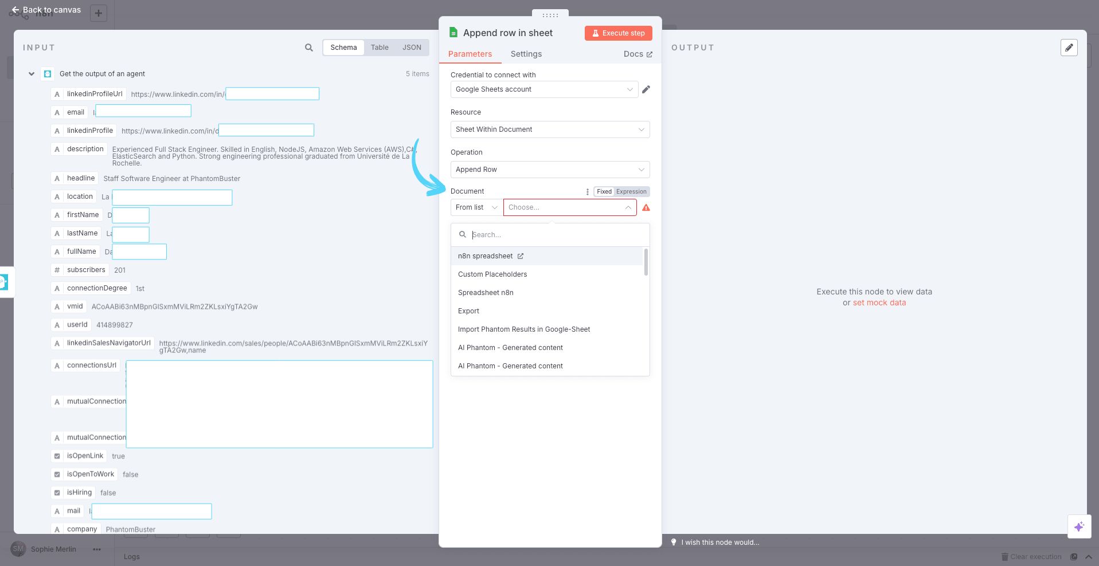Click the email string type icon
1099x566 pixels.
[57, 113]
